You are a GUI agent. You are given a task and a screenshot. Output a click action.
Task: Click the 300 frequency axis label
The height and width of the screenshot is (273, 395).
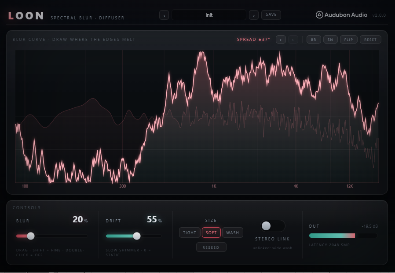click(122, 186)
